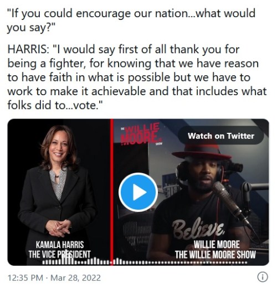Click the word HARRIS: in tweet text
The image size is (277, 285).
(x=28, y=49)
